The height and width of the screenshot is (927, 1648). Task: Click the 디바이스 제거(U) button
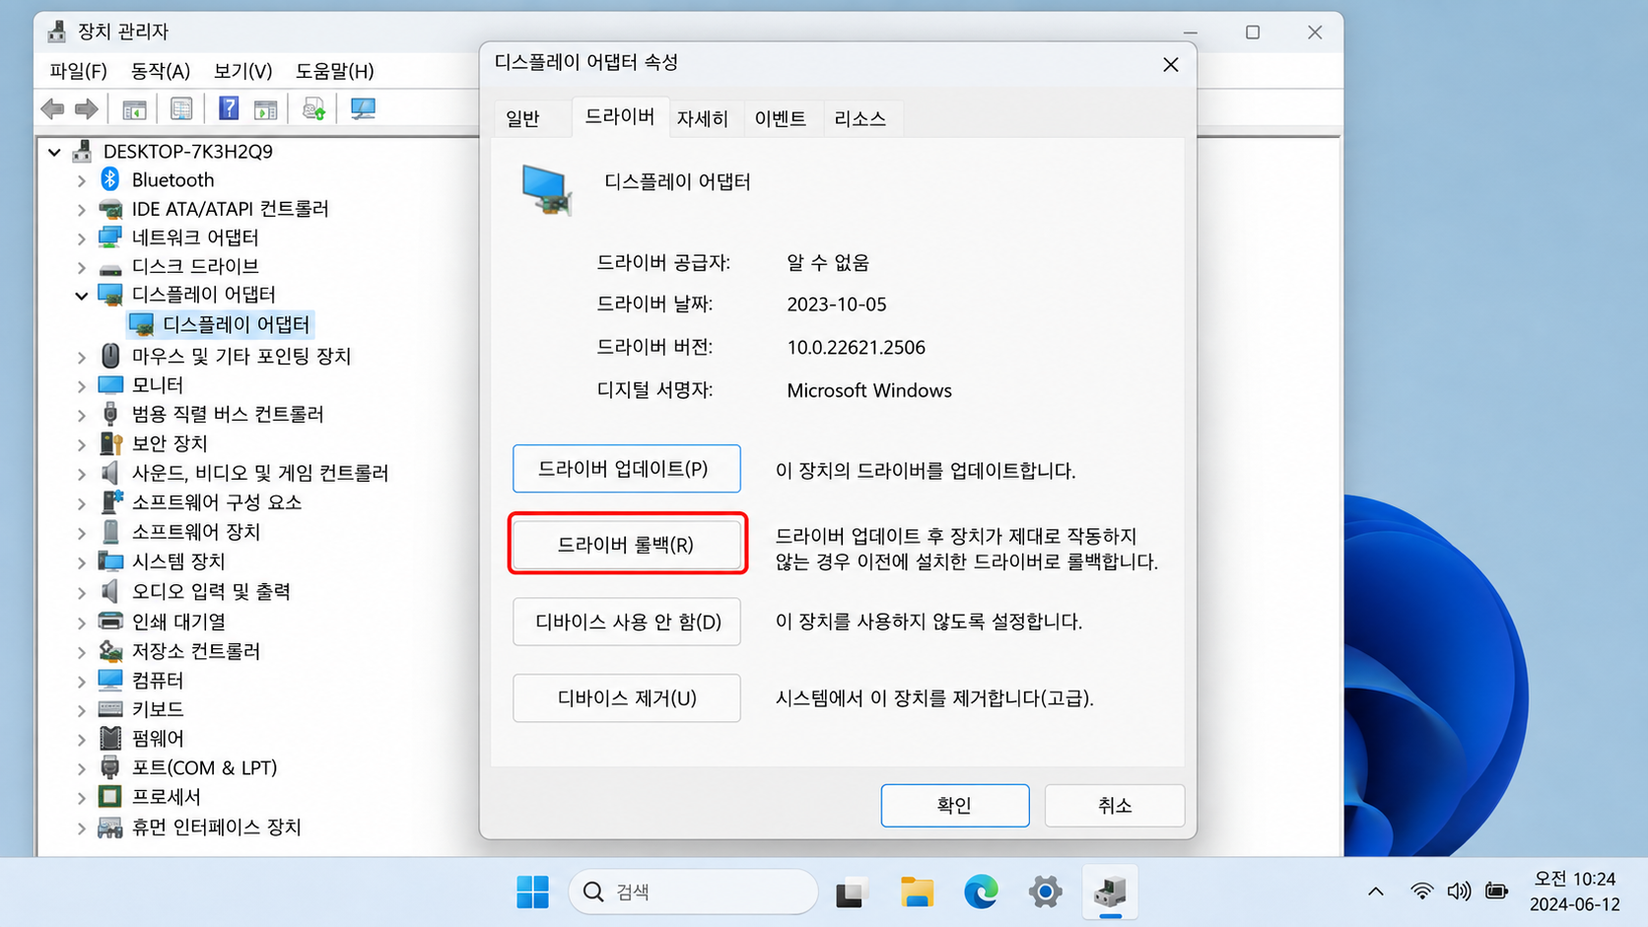[x=626, y=698]
